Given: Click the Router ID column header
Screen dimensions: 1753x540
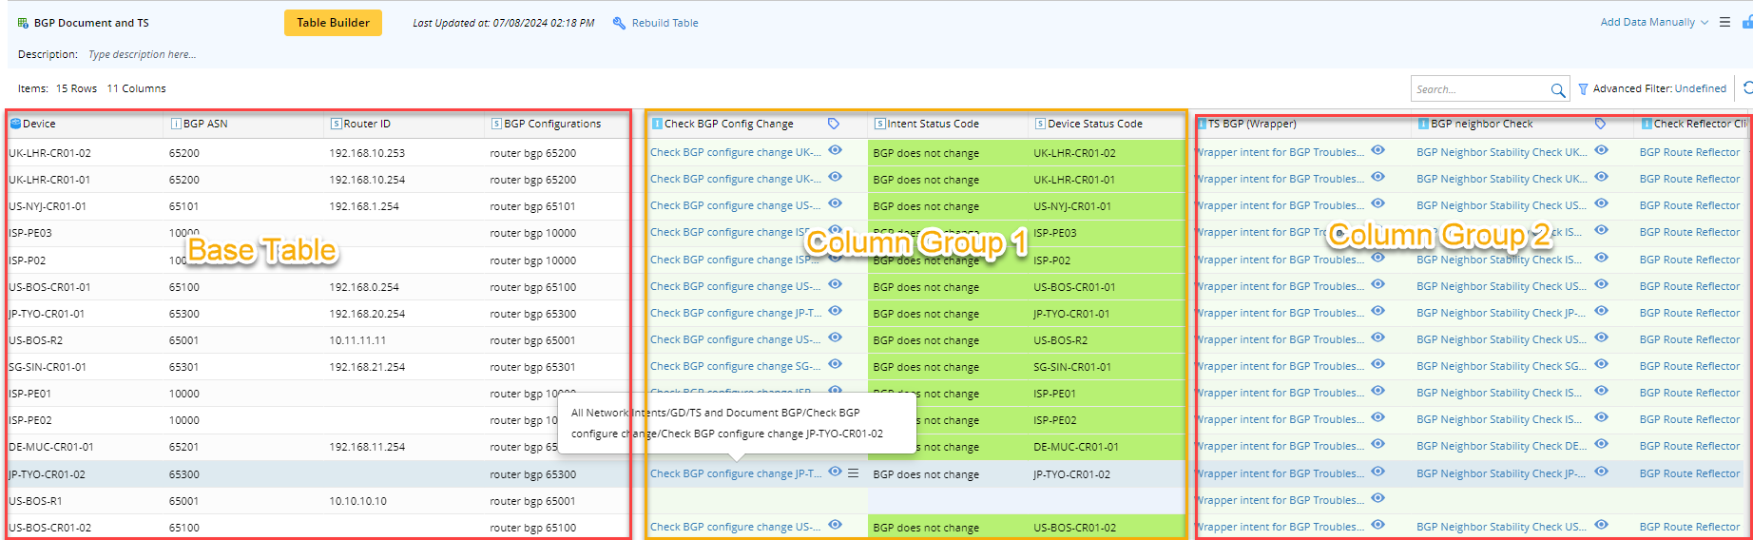Looking at the screenshot, I should click(x=405, y=124).
